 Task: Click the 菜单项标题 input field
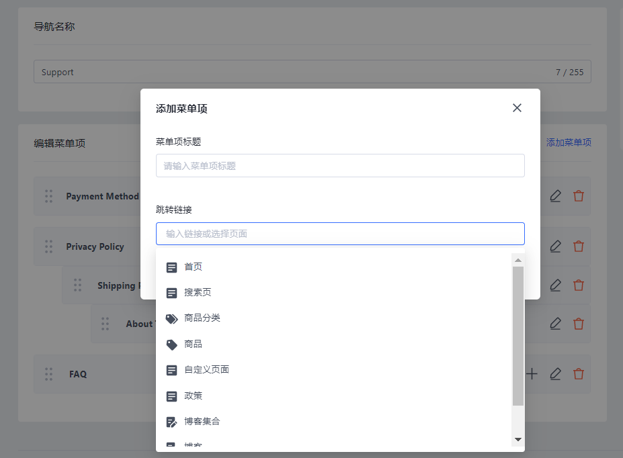[340, 165]
